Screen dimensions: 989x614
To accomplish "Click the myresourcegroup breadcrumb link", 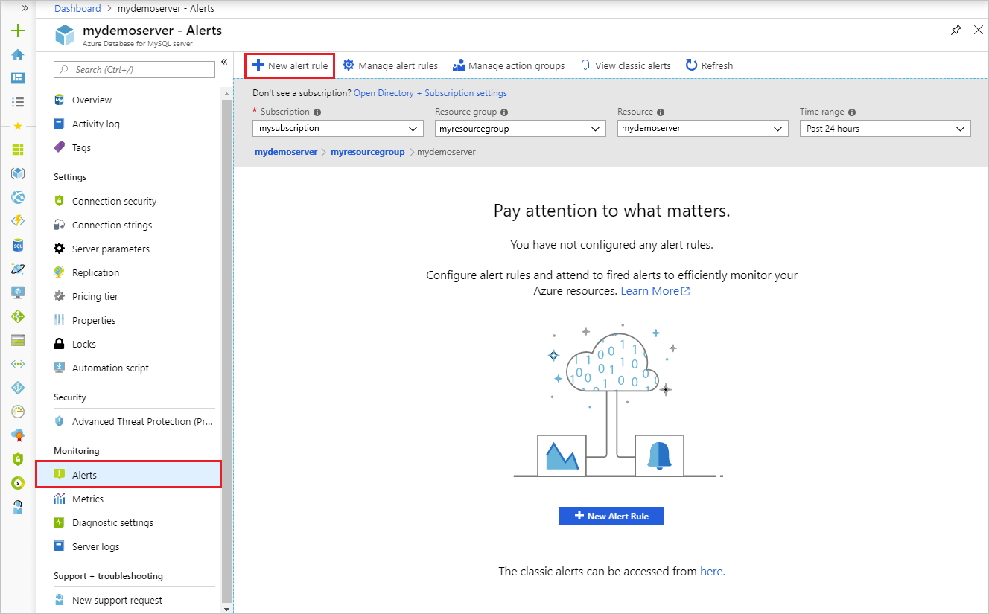I will [368, 152].
